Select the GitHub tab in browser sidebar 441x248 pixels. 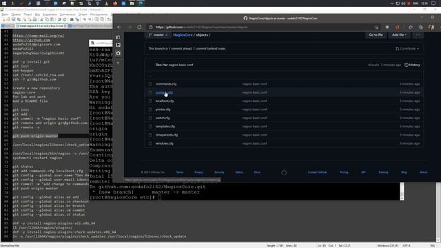pos(118,53)
